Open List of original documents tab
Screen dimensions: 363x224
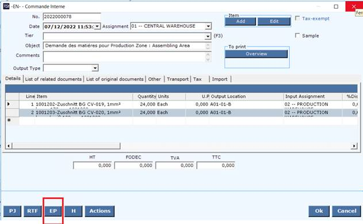pyautogui.click(x=115, y=79)
